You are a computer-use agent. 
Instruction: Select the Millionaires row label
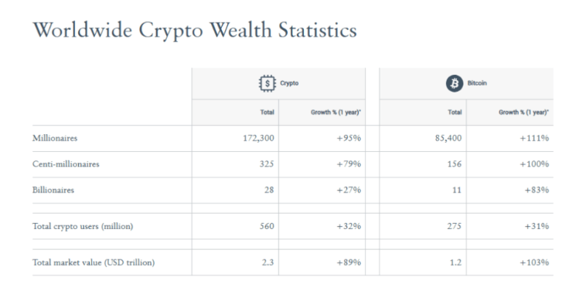tap(55, 139)
